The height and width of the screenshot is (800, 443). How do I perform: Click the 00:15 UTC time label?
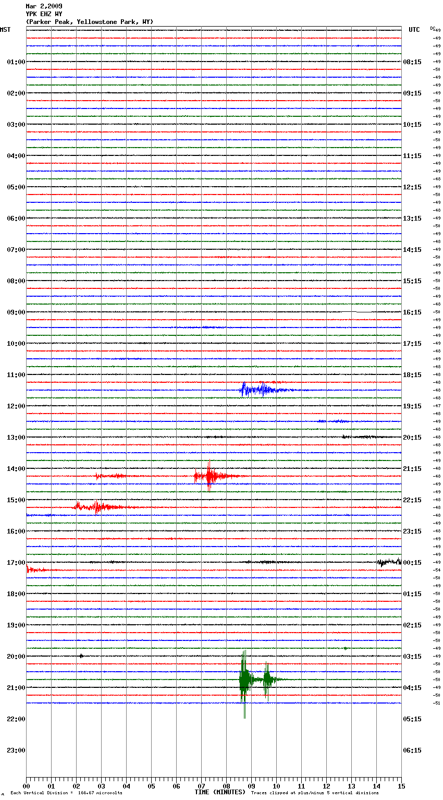coord(412,563)
